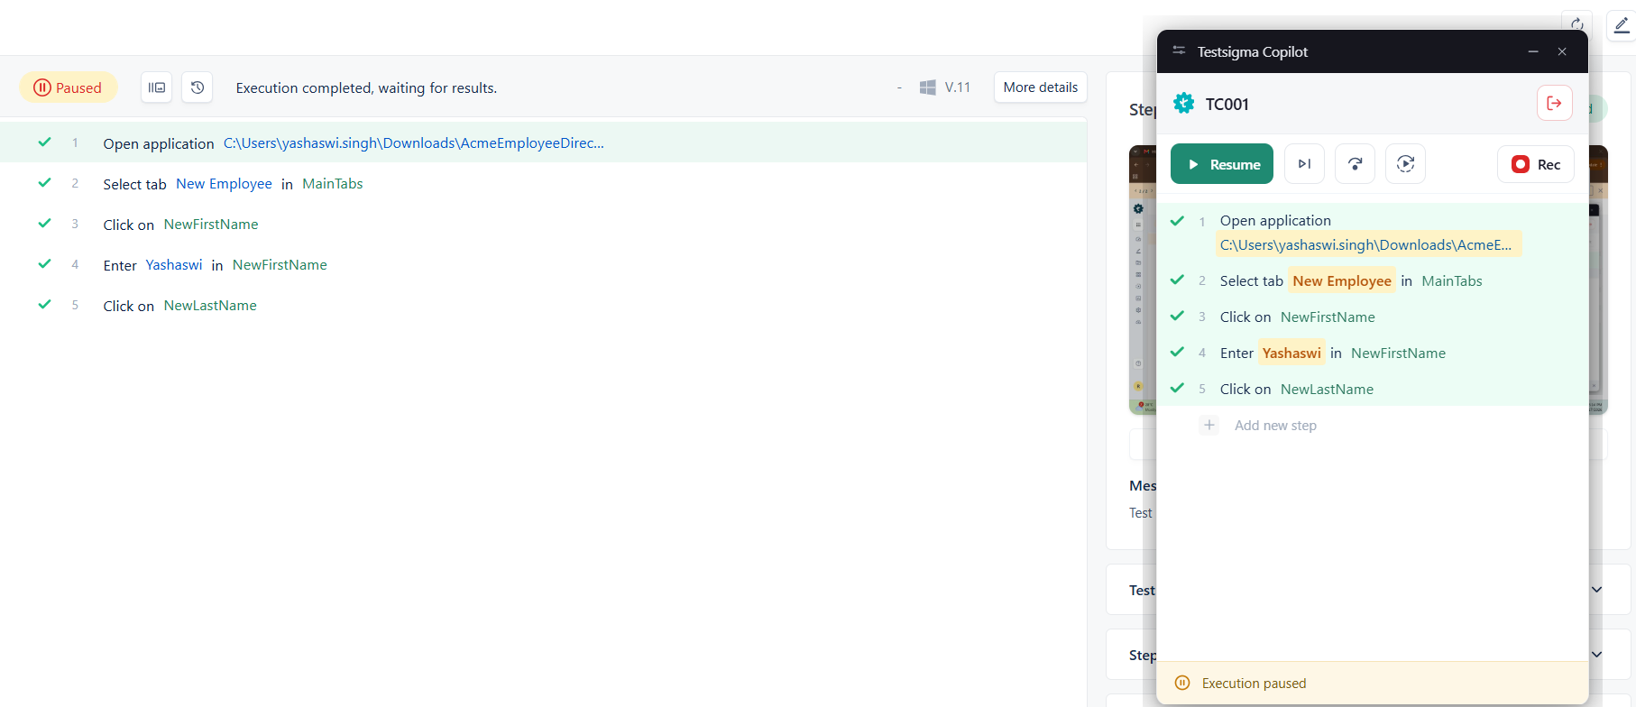Click the Windows OS icon beside V.11
The width and height of the screenshot is (1636, 707).
tap(927, 87)
